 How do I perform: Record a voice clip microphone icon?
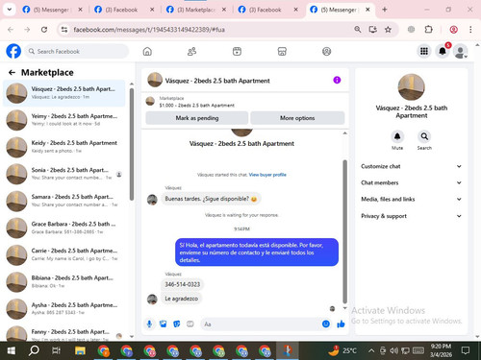pyautogui.click(x=149, y=324)
